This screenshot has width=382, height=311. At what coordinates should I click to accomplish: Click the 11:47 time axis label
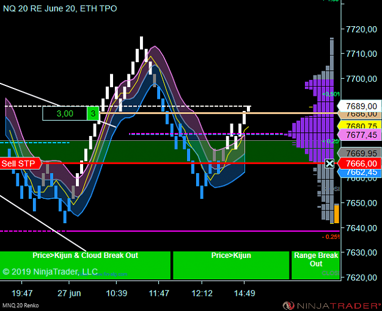159,293
